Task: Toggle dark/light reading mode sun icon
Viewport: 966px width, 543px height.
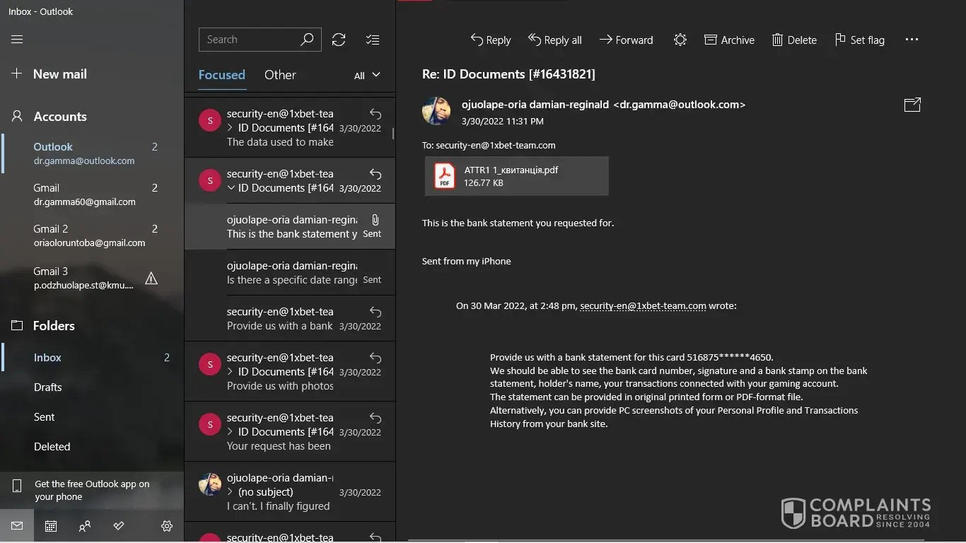Action: tap(680, 40)
